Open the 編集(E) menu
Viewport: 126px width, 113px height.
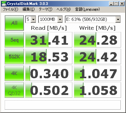tap(29, 9)
